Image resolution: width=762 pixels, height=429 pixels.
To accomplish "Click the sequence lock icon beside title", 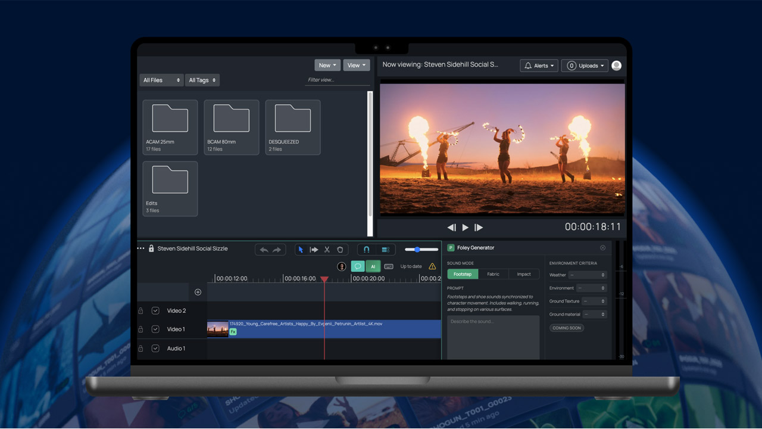I will (151, 248).
